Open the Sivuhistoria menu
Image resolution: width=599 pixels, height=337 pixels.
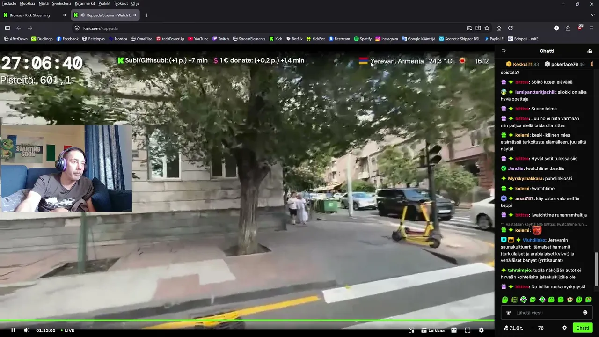pyautogui.click(x=62, y=3)
